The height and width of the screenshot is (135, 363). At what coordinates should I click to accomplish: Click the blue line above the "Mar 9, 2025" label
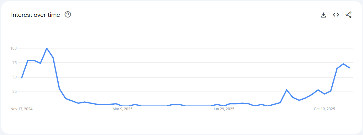click(123, 106)
